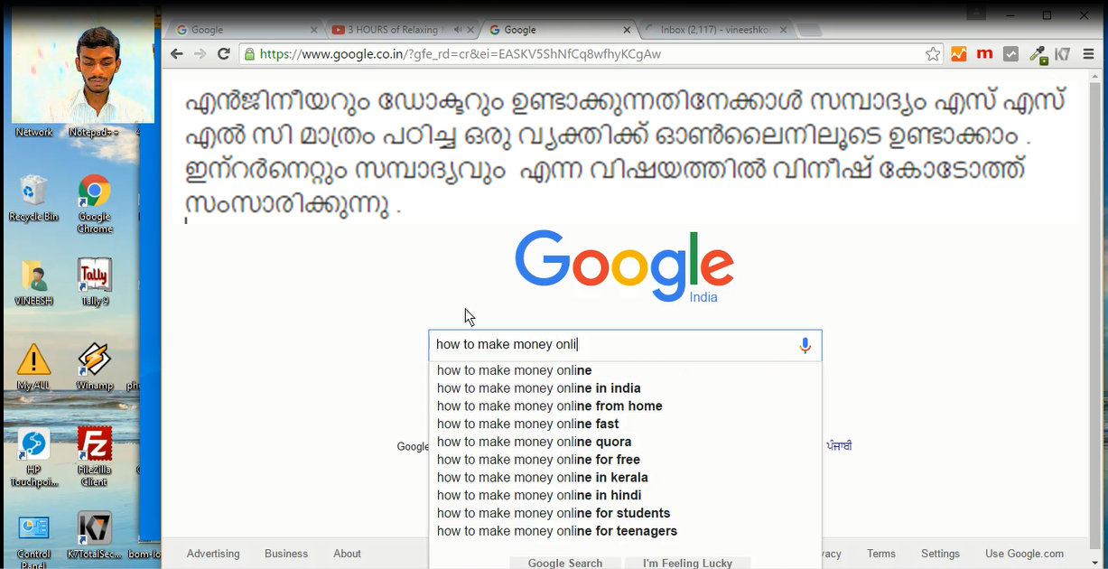Close the YouTube 3 HOURS tab
Screen dimensions: 1108x569
471,30
